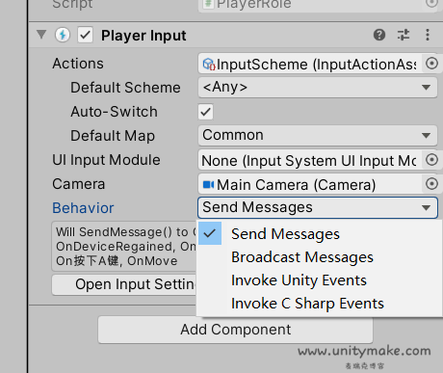The width and height of the screenshot is (443, 373).
Task: Click the InputScheme asset icon
Action: [x=209, y=64]
